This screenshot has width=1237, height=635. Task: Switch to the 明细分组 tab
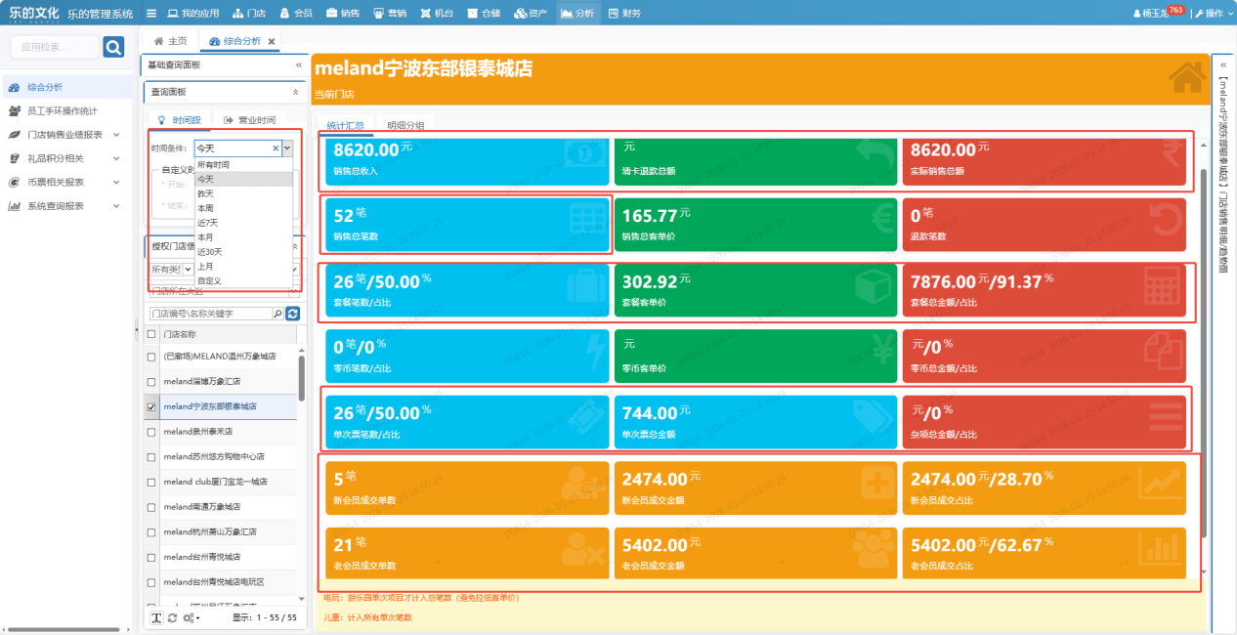click(x=405, y=125)
